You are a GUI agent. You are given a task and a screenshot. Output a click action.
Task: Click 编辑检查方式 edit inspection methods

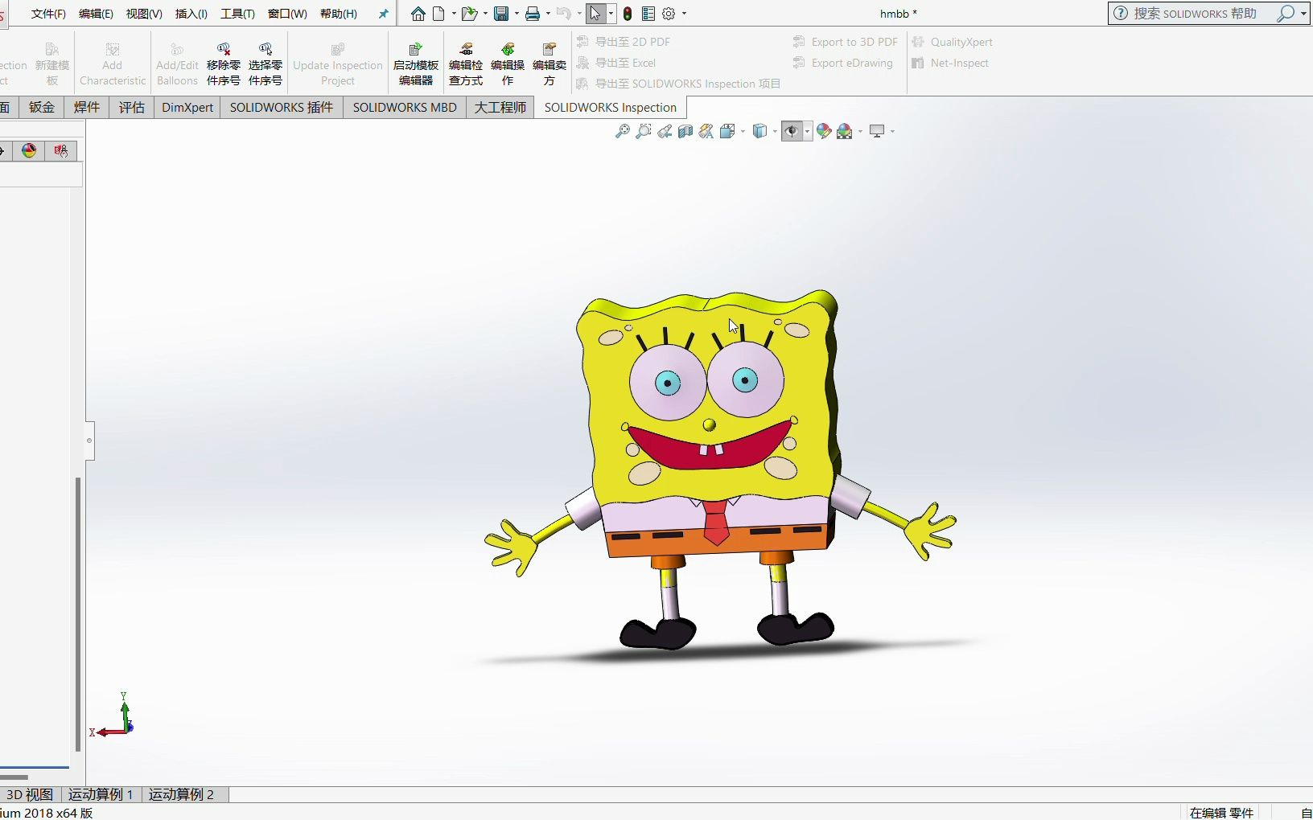(466, 64)
